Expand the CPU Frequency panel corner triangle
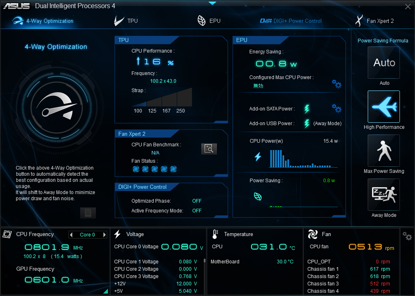415x296 pixels. pos(106,291)
